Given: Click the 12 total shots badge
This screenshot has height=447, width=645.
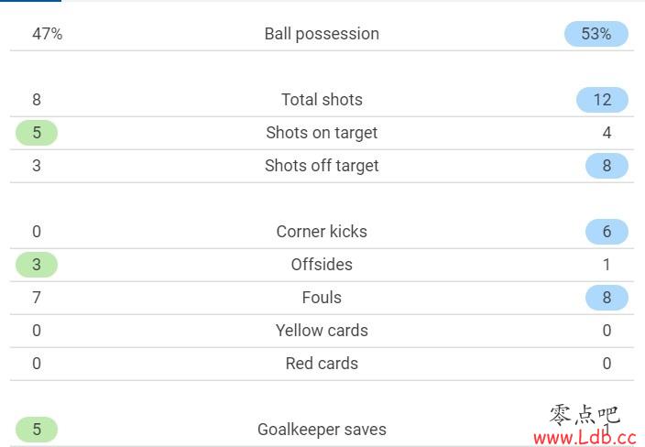Looking at the screenshot, I should point(602,100).
